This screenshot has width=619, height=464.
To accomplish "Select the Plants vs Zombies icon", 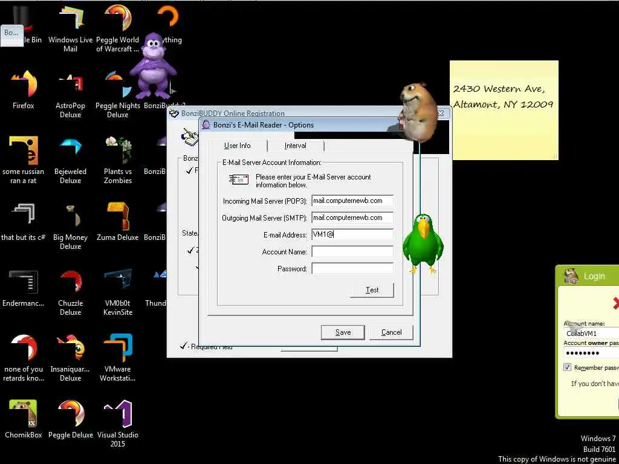I will pos(118,160).
